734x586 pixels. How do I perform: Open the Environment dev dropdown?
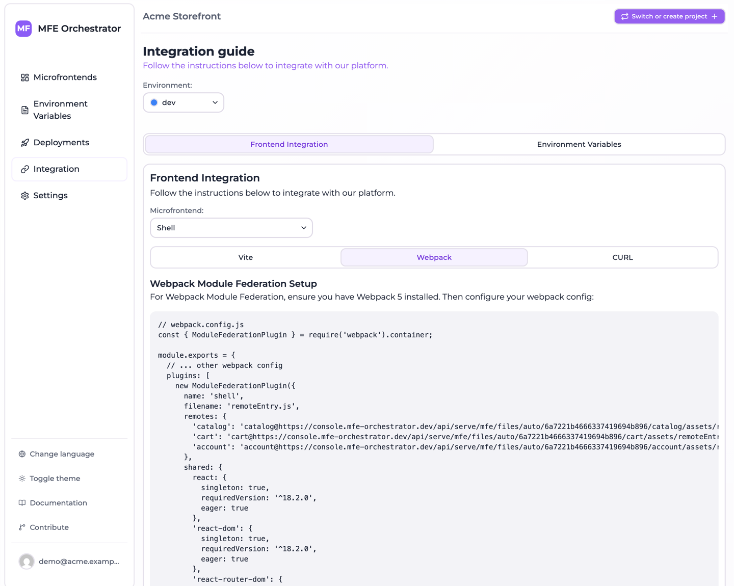tap(183, 102)
